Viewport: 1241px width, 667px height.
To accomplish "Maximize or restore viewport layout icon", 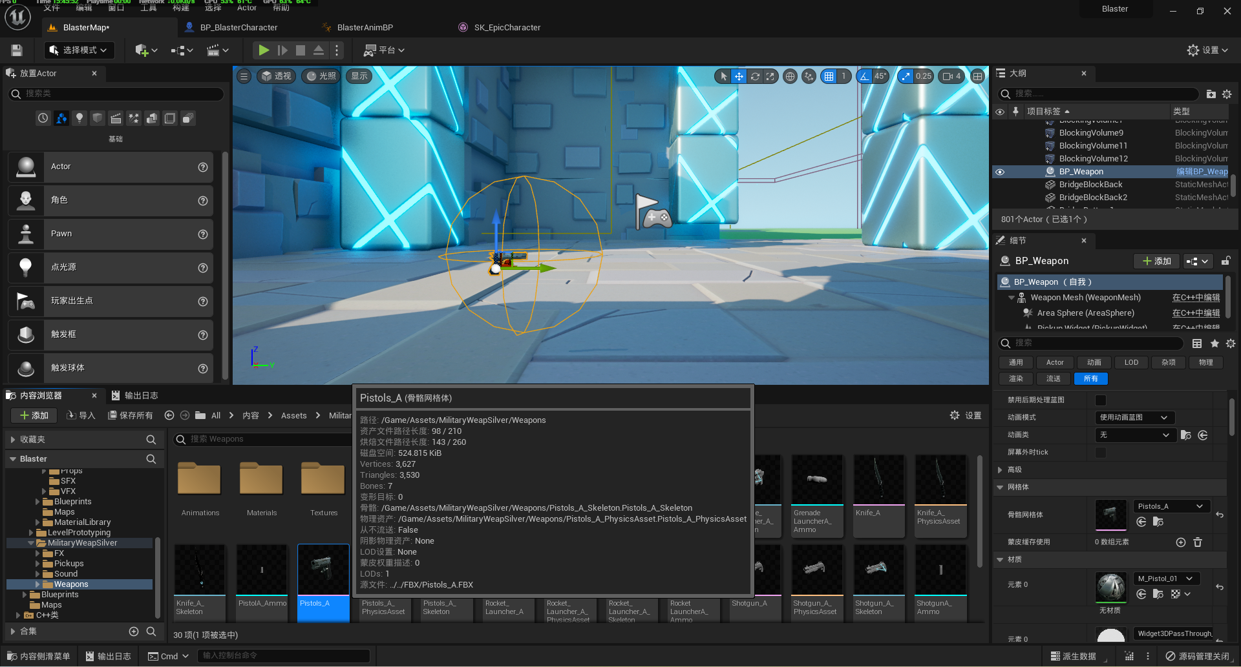I will pos(978,76).
